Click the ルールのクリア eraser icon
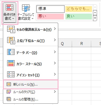Screen dimensions: 101x105 pos(9,92)
